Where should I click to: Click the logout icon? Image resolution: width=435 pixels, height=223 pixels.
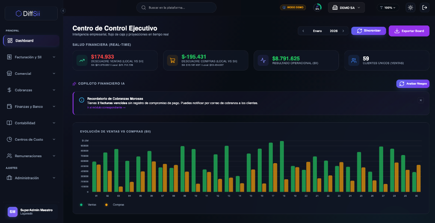(x=424, y=8)
